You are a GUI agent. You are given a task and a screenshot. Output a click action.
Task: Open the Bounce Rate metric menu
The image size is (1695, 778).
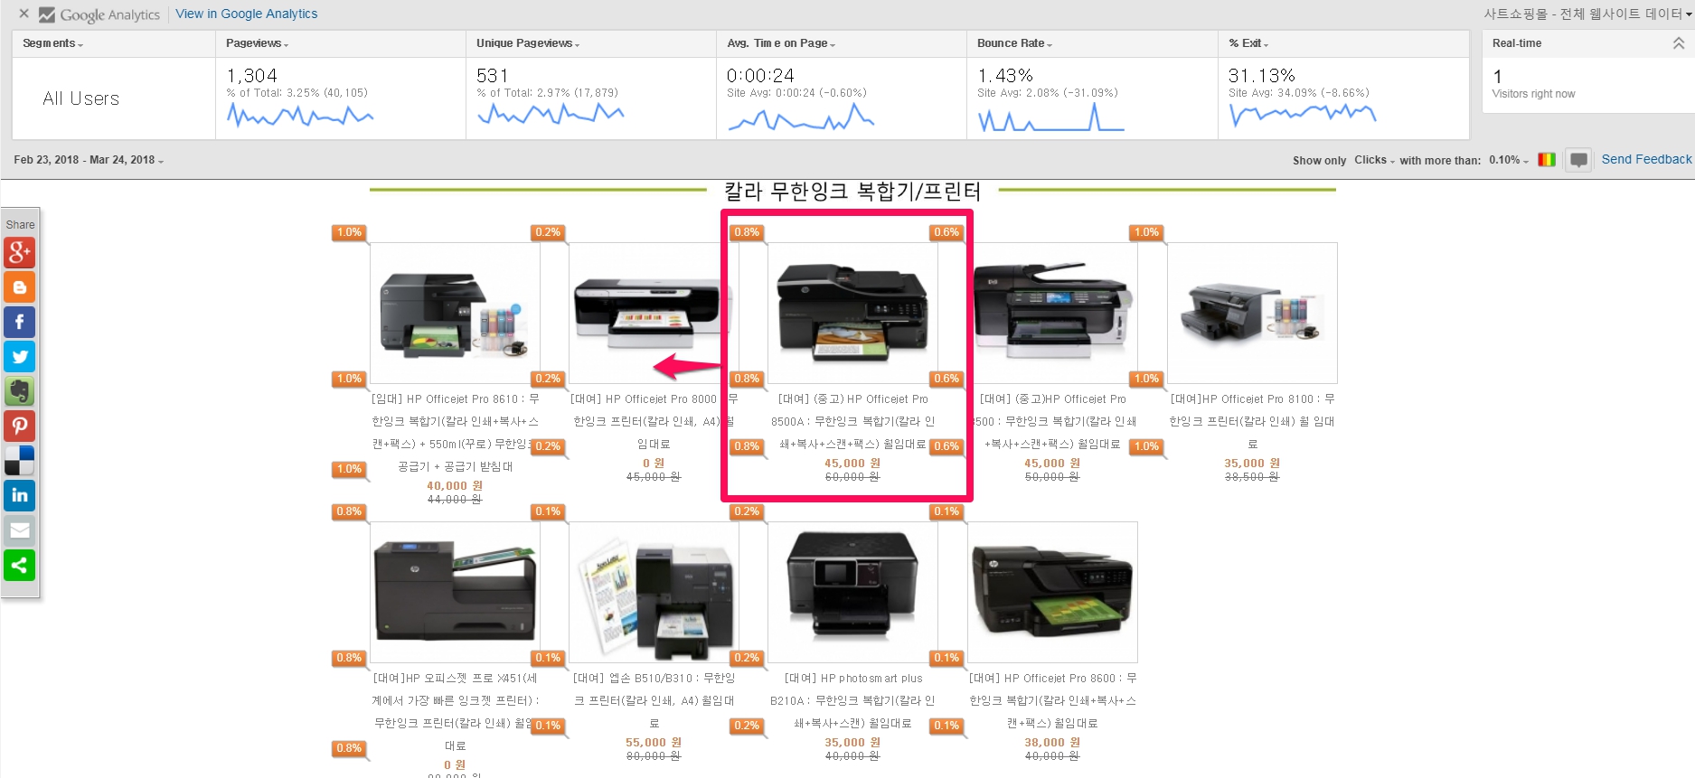click(1014, 43)
